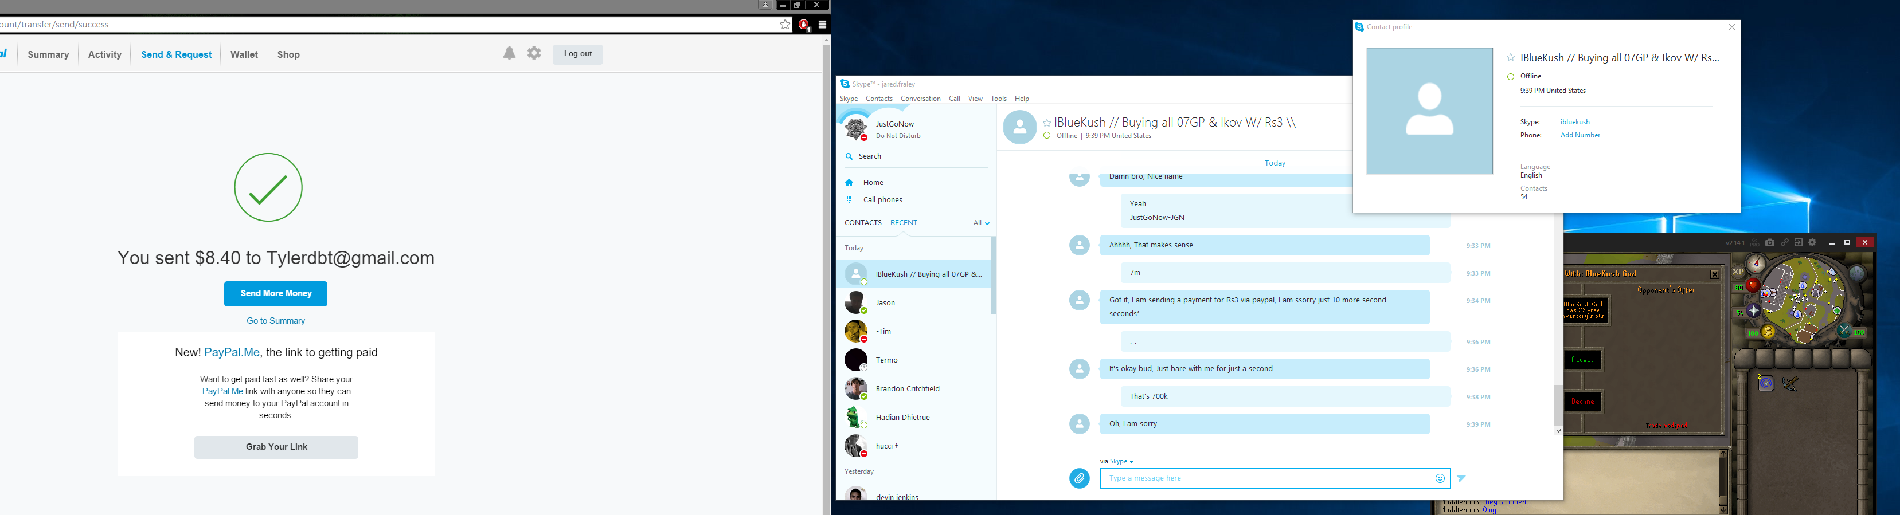Screen dimensions: 1900x515
Task: Open Jason conversation in recent list
Action: point(914,303)
